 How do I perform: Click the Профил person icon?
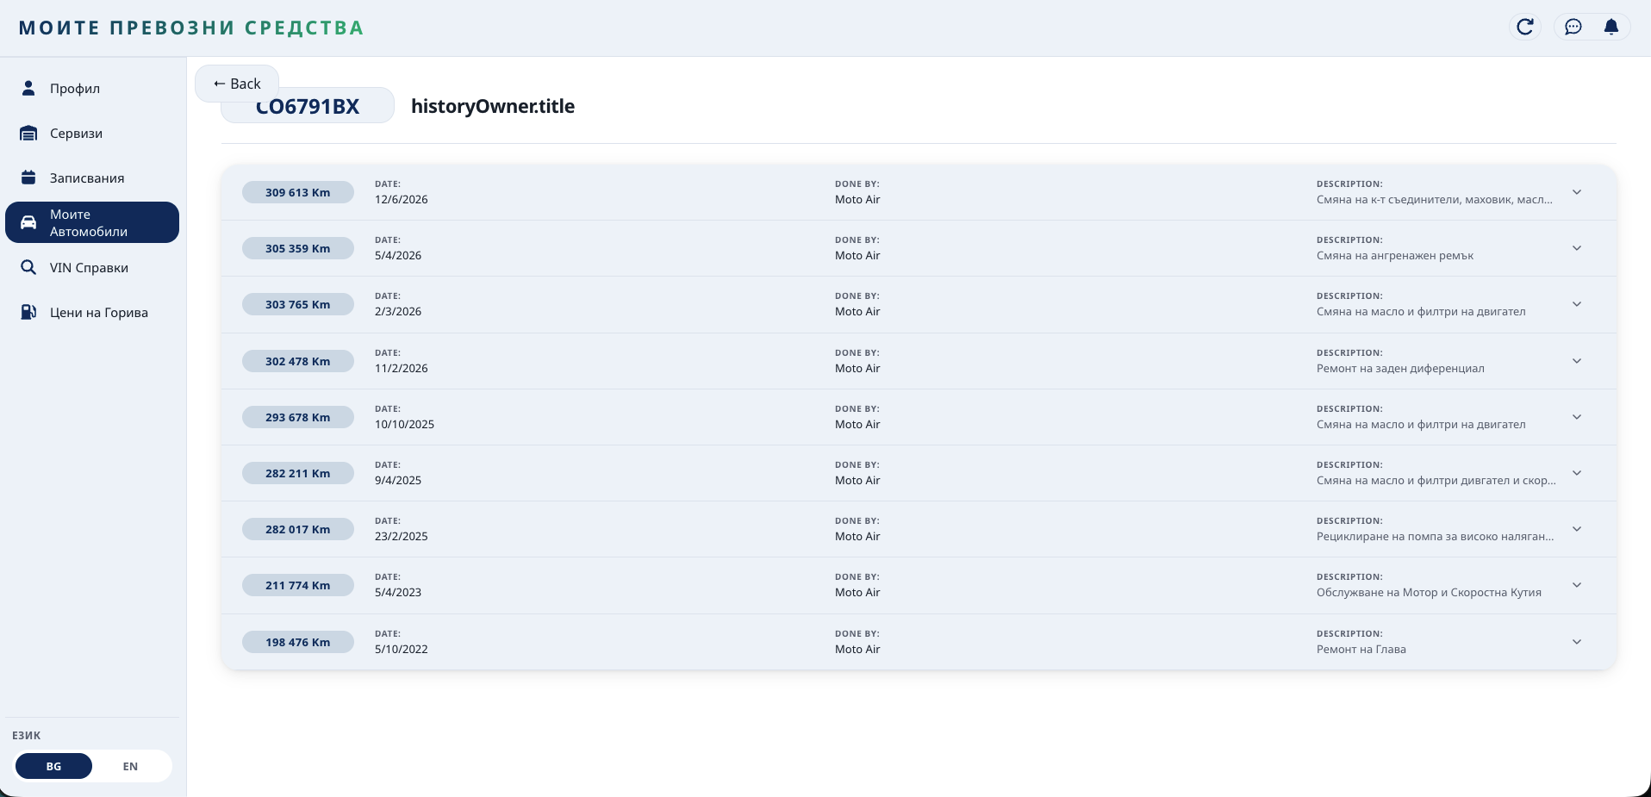pyautogui.click(x=28, y=88)
